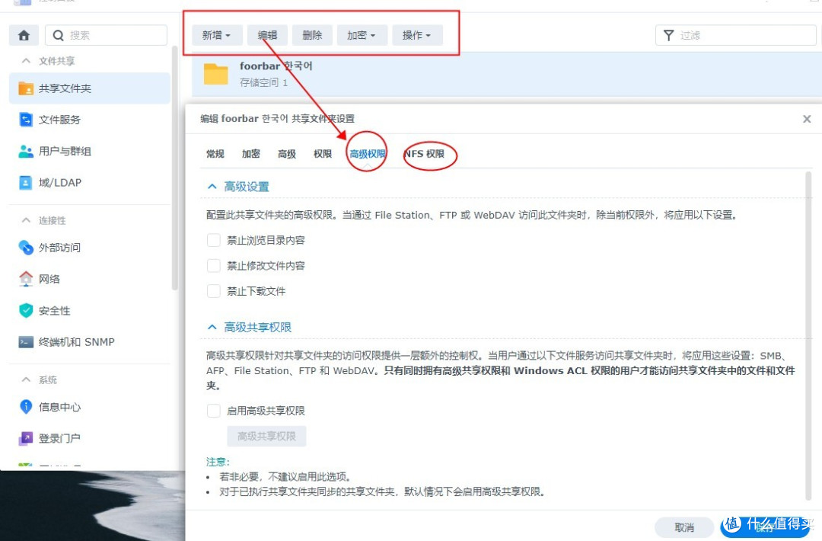Enable 启用高级共享权限 checkbox
The image size is (822, 541).
click(213, 410)
